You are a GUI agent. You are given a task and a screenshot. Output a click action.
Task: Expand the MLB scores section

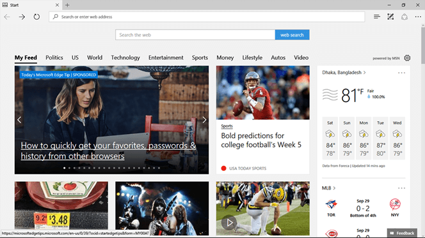(328, 188)
